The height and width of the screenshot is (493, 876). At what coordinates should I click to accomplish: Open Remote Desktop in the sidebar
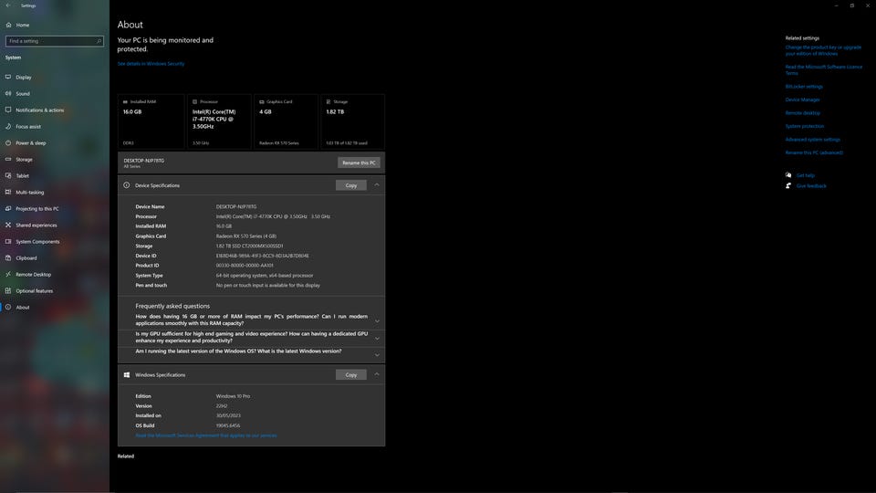[x=33, y=275]
